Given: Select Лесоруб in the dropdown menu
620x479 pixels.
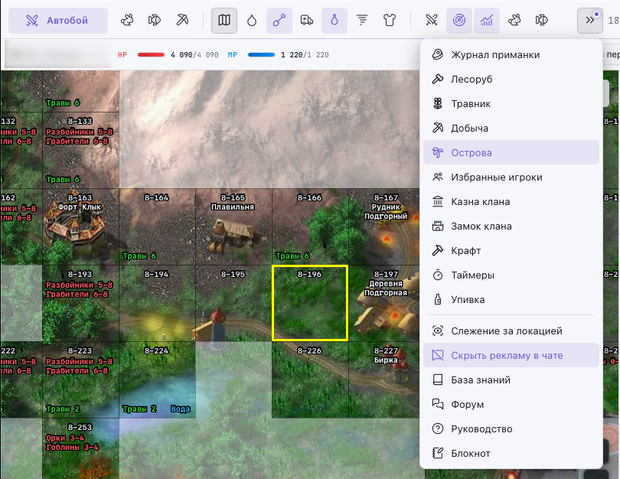Looking at the screenshot, I should coord(511,79).
